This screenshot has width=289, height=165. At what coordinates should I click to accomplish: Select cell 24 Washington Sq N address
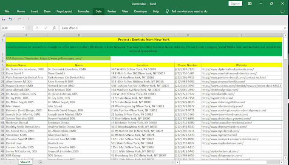[x=142, y=106]
